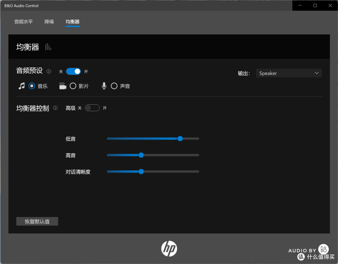Image resolution: width=338 pixels, height=264 pixels.
Task: Select the 声音 radio button
Action: 114,86
